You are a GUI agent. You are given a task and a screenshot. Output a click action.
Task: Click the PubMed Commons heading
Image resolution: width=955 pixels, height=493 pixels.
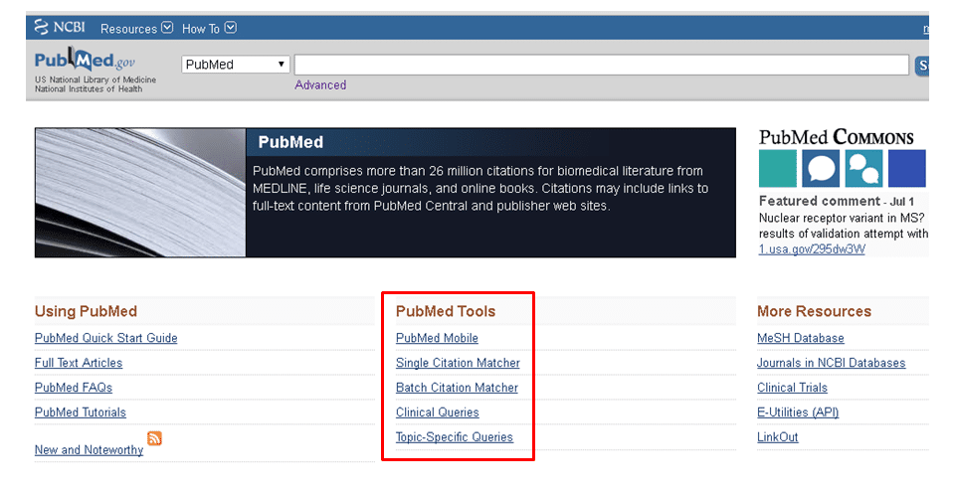click(837, 137)
